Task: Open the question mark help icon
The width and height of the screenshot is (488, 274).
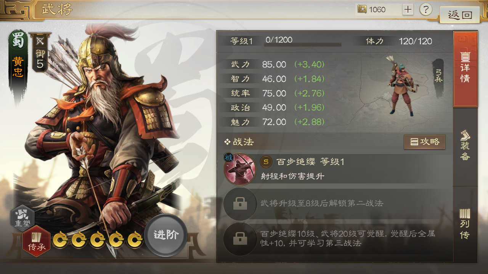Action: 426,9
